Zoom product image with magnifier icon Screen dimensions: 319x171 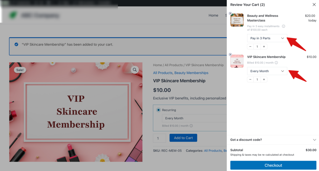135,70
